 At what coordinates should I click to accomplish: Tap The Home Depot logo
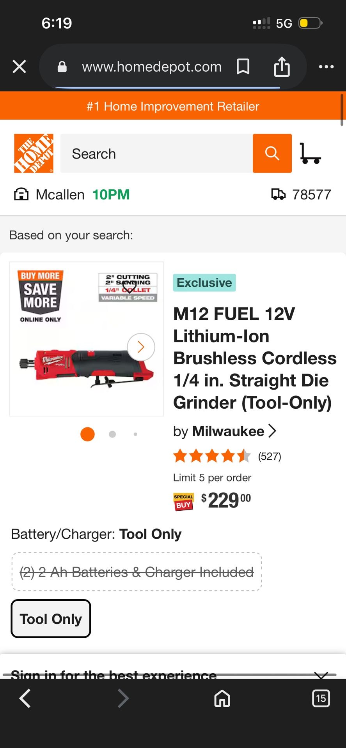coord(34,153)
